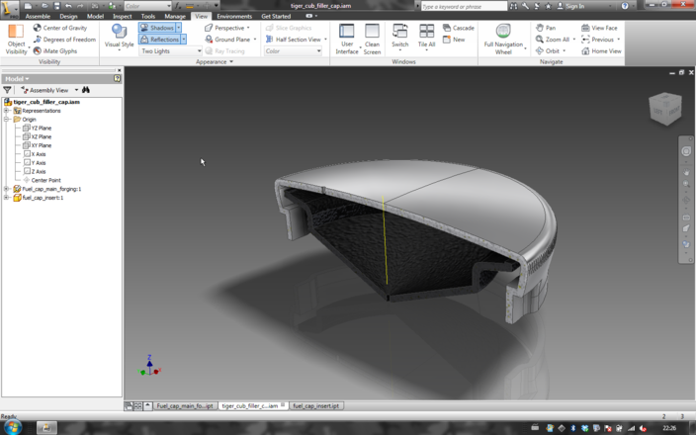Viewport: 696px width, 435px height.
Task: Open the Visual Style gallery
Action: 119,37
